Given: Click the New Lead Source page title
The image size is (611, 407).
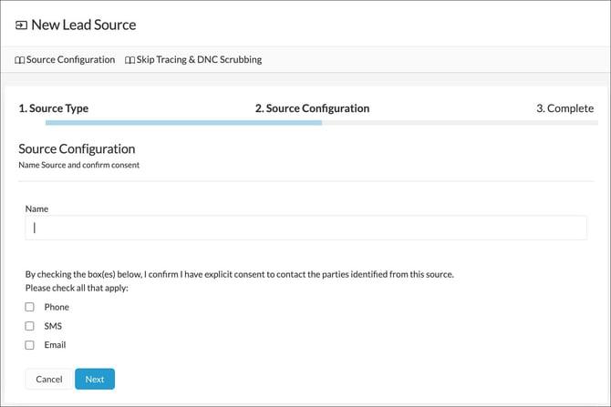Looking at the screenshot, I should [83, 25].
